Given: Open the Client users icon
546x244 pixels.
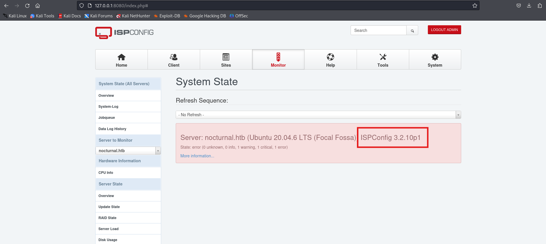Looking at the screenshot, I should coord(174,57).
